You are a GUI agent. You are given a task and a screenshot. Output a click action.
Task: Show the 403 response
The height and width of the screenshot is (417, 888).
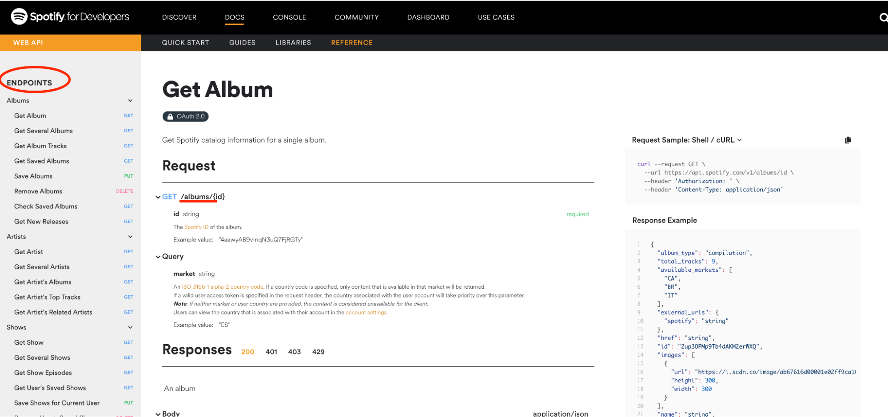[x=295, y=352]
